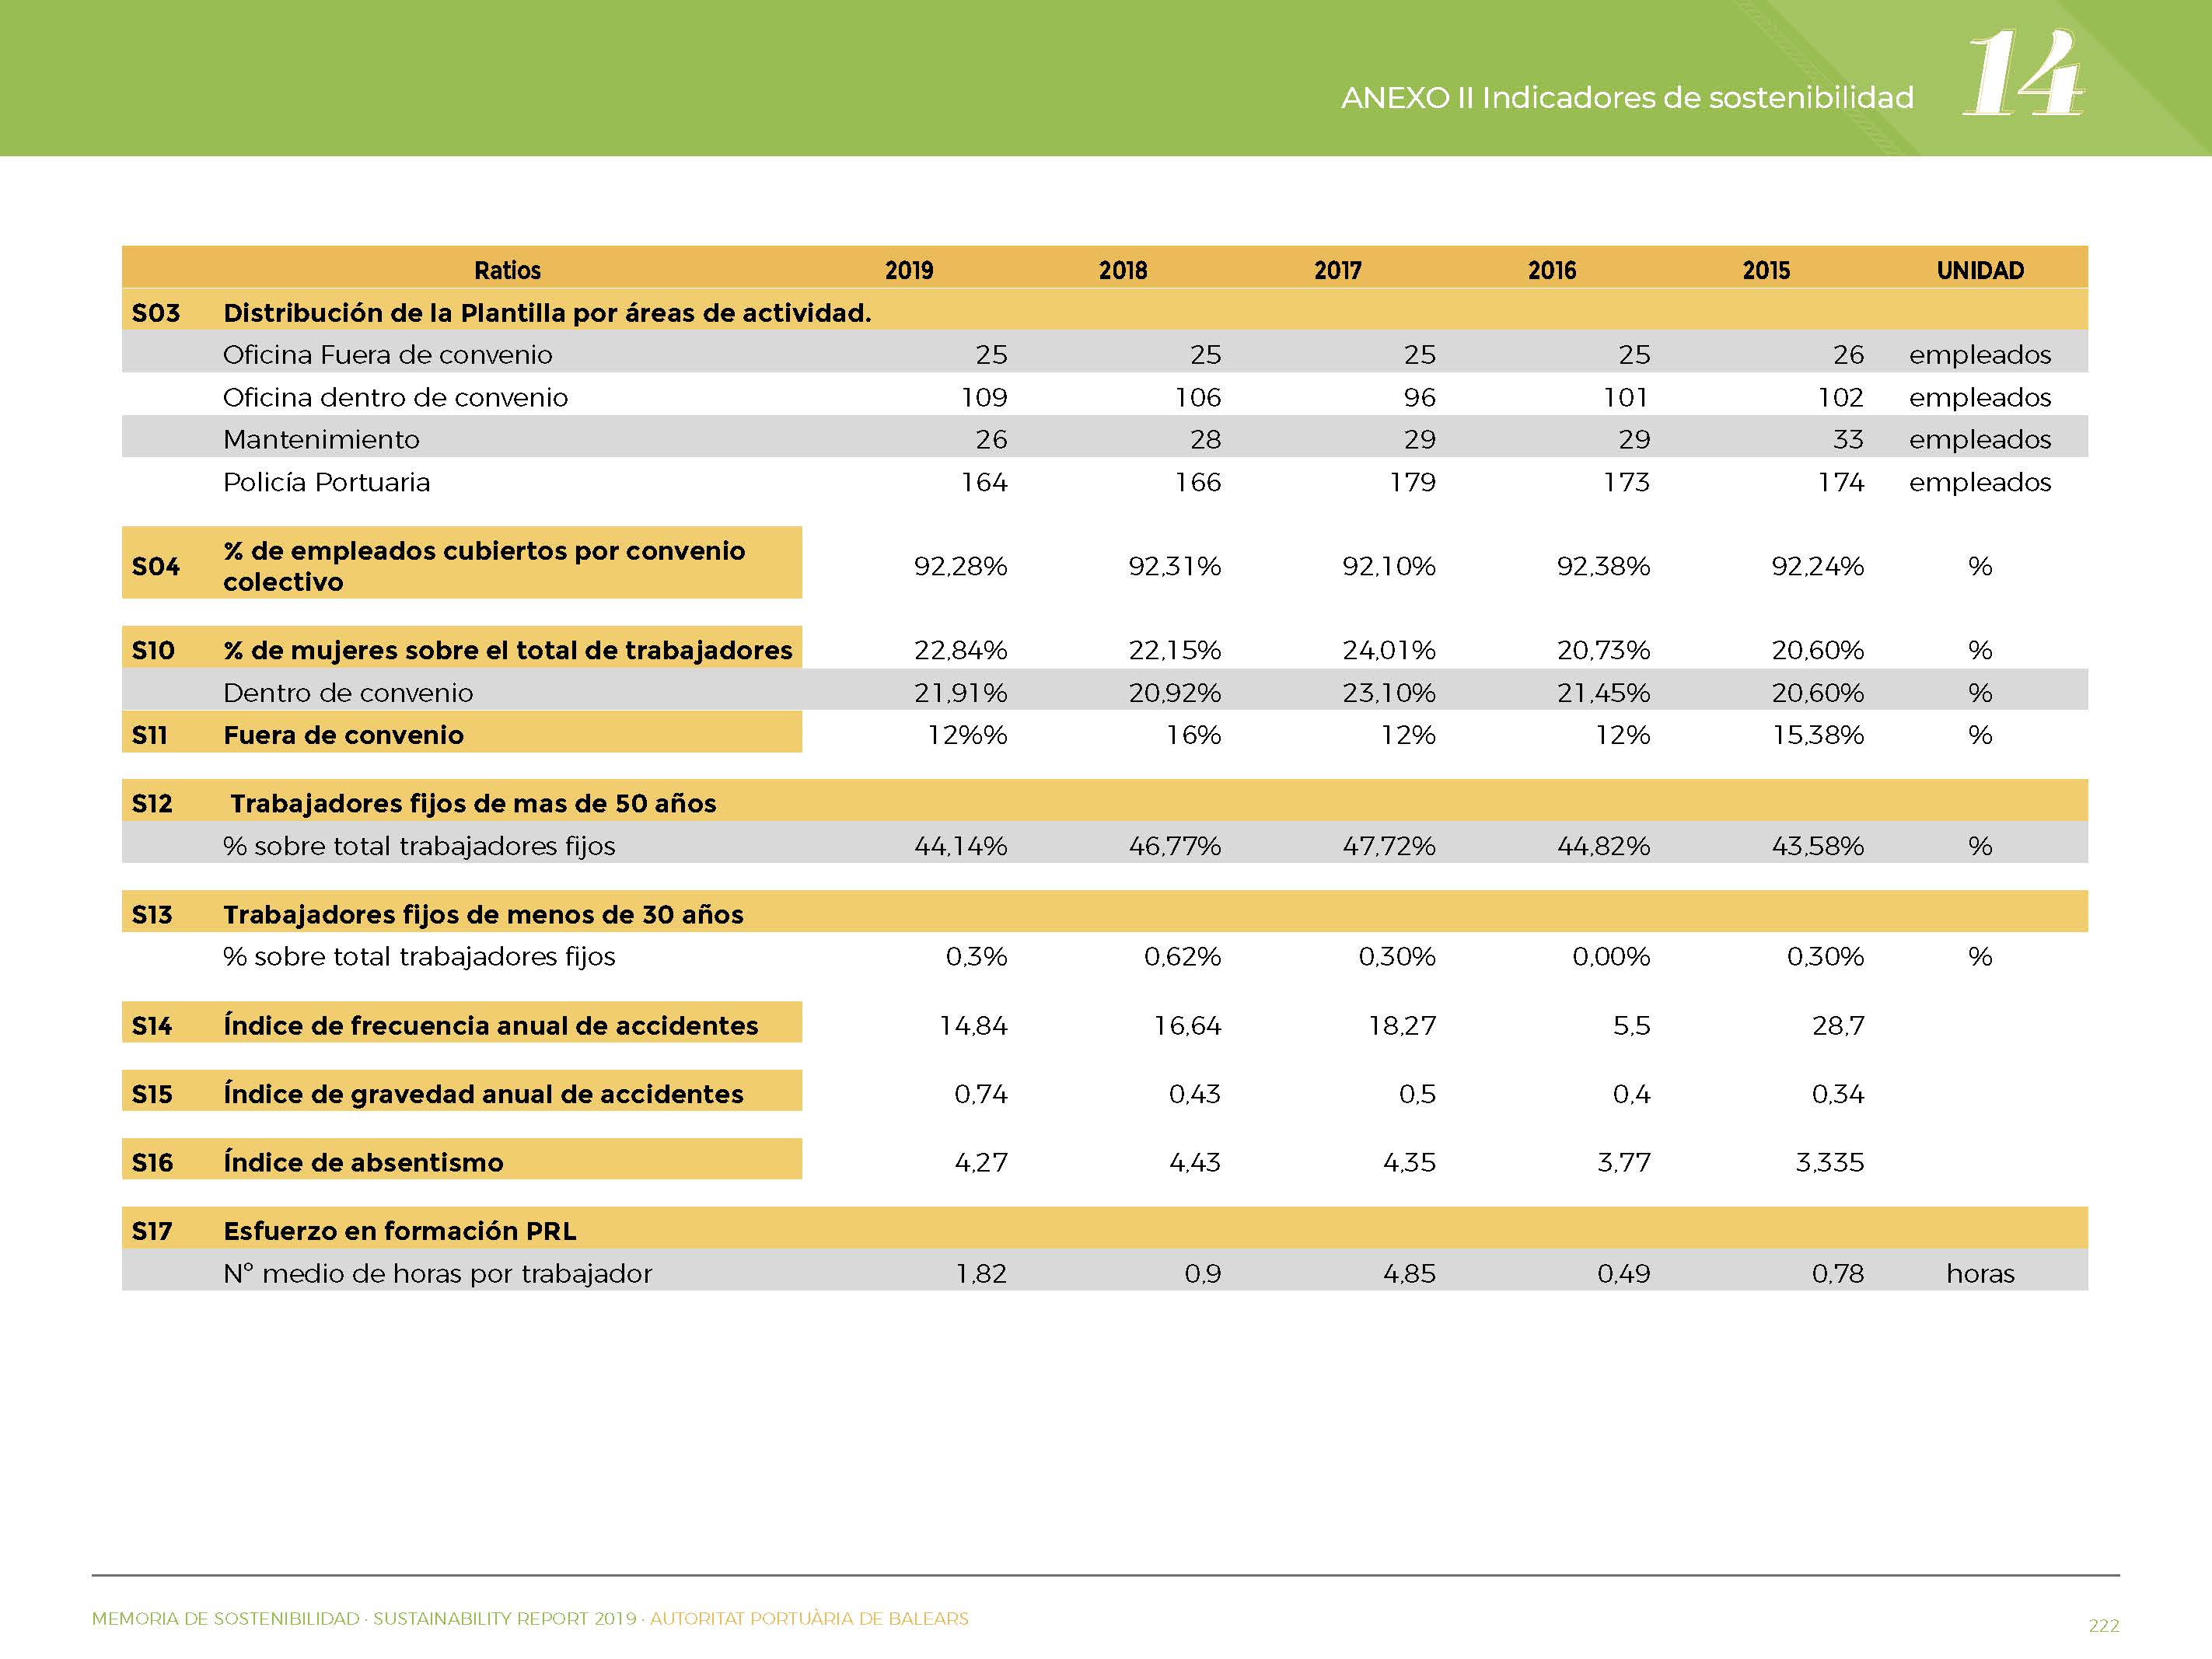2212x1659 pixels.
Task: Click the chapter number 14 in header
Action: (2023, 73)
